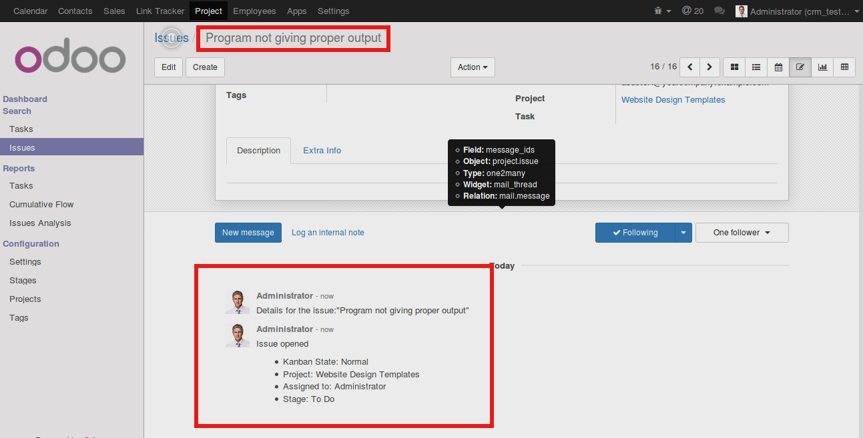Click 'Project: Website Design Templates' log entry
Image resolution: width=863 pixels, height=438 pixels.
(x=351, y=375)
